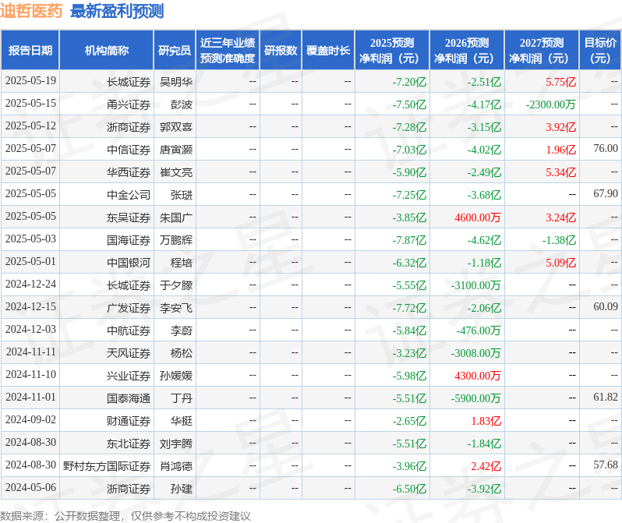Image resolution: width=622 pixels, height=523 pixels.
Task: Click the -1.38亿 forecast value
Action: point(559,241)
